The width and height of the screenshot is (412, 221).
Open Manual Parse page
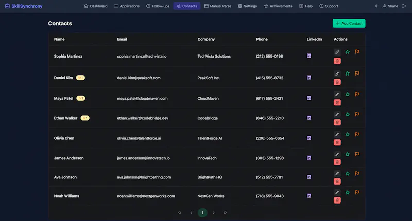[218, 6]
